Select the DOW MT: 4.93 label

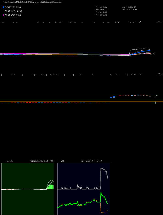click(13, 11)
